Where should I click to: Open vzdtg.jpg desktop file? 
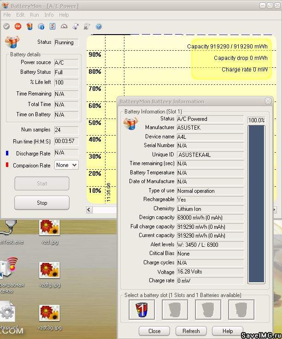(x=49, y=275)
